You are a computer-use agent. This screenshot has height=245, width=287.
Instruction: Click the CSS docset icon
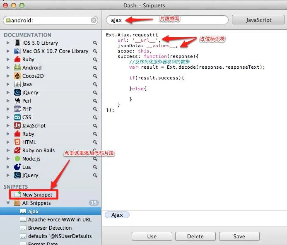(17, 117)
